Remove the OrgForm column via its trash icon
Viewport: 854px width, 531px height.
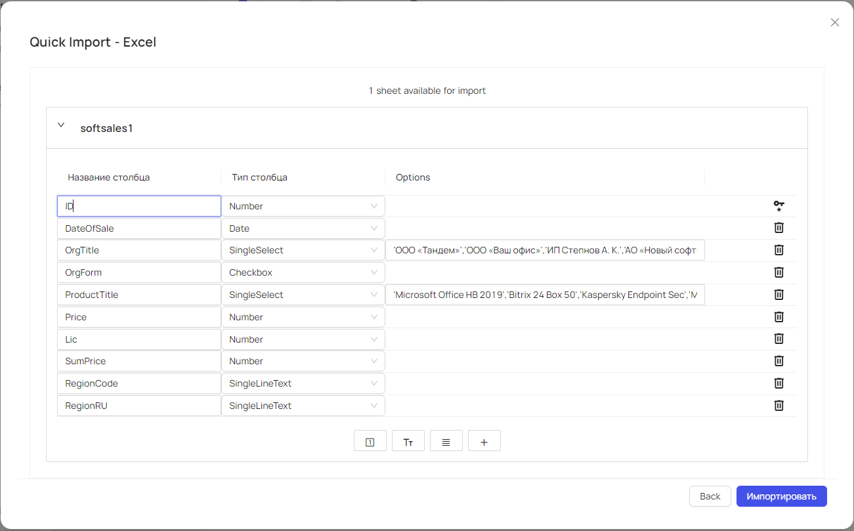pos(779,272)
